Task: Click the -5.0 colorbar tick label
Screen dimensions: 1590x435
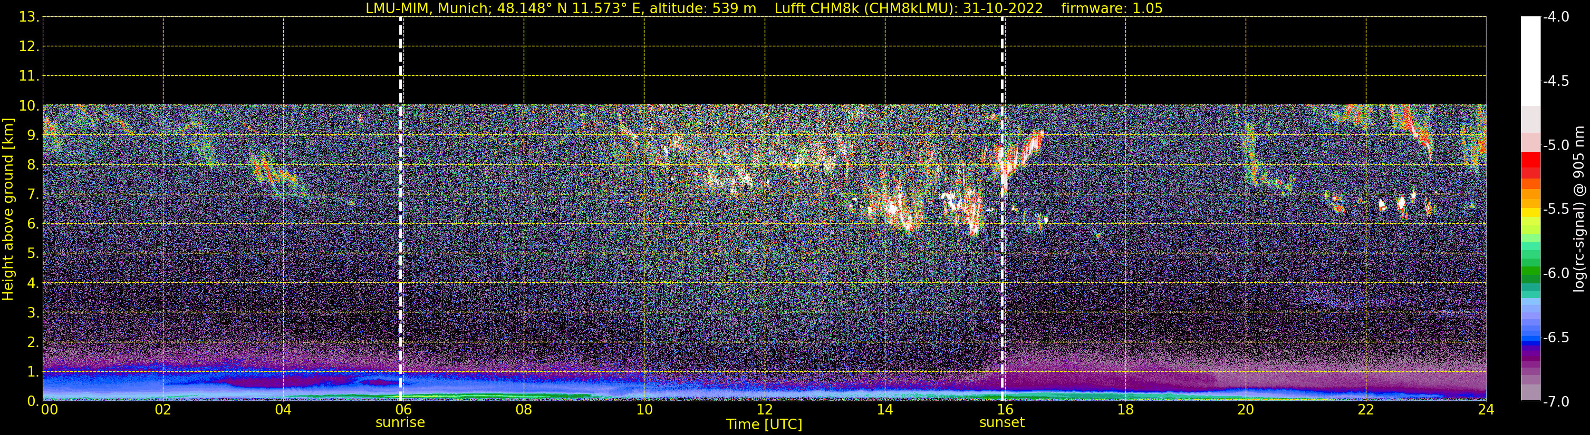Action: pos(1555,145)
